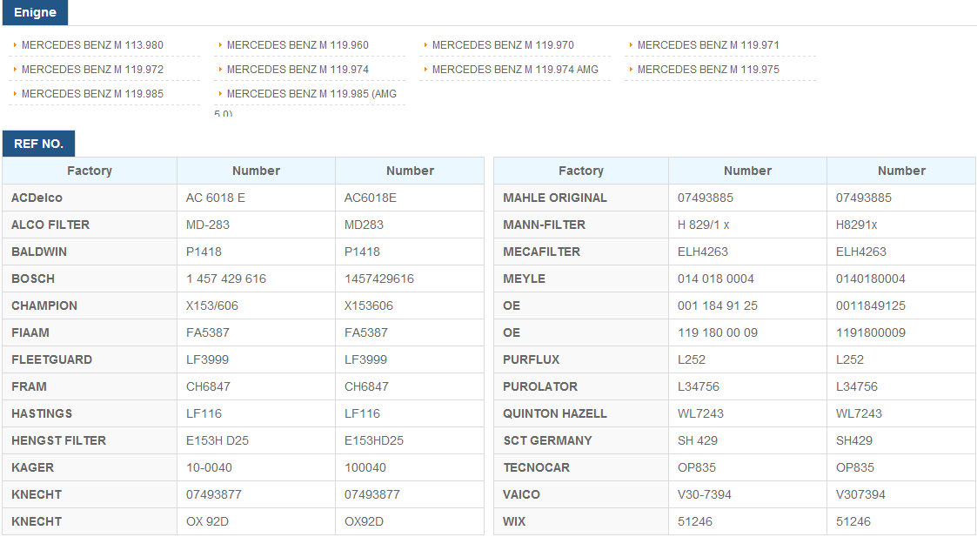This screenshot has height=537, width=977.
Task: Select the PUROLATOR factory cell
Action: [x=581, y=386]
